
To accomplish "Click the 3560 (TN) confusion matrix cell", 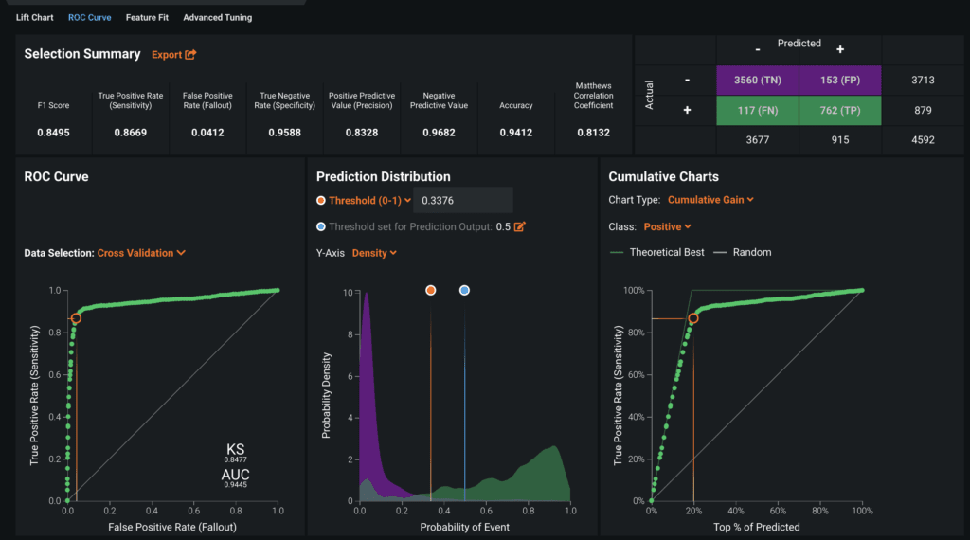I will click(x=757, y=81).
